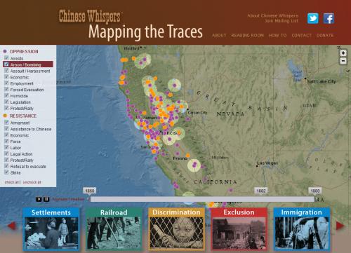Click the Animate Timeline label
351x253 pixels.
click(68, 199)
